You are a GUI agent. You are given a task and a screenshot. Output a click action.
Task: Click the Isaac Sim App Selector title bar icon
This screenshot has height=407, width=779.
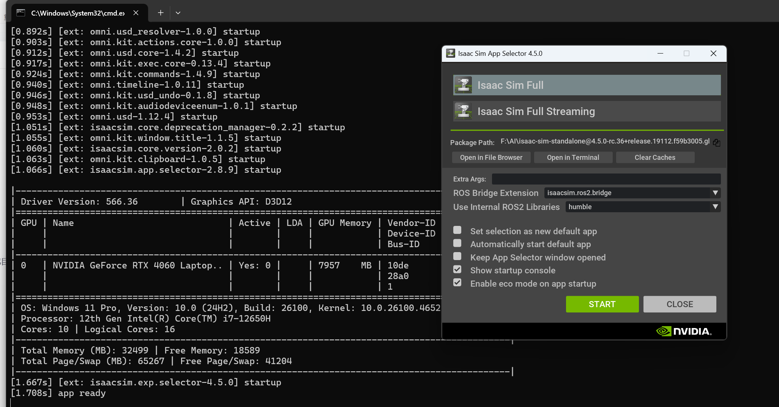pos(451,53)
